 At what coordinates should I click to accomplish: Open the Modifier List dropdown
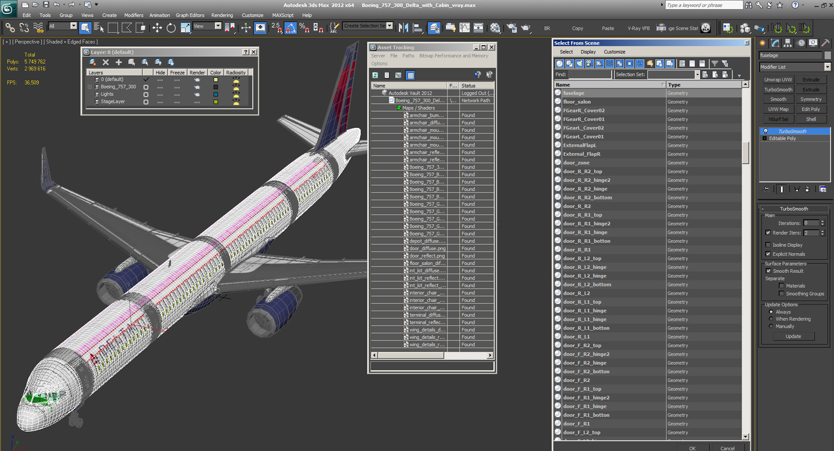point(795,67)
